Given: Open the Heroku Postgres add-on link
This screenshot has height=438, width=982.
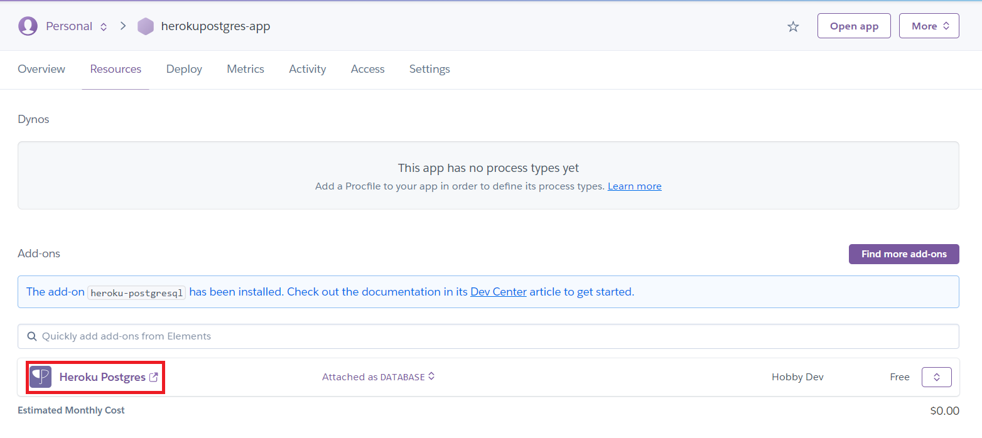Looking at the screenshot, I should [102, 377].
